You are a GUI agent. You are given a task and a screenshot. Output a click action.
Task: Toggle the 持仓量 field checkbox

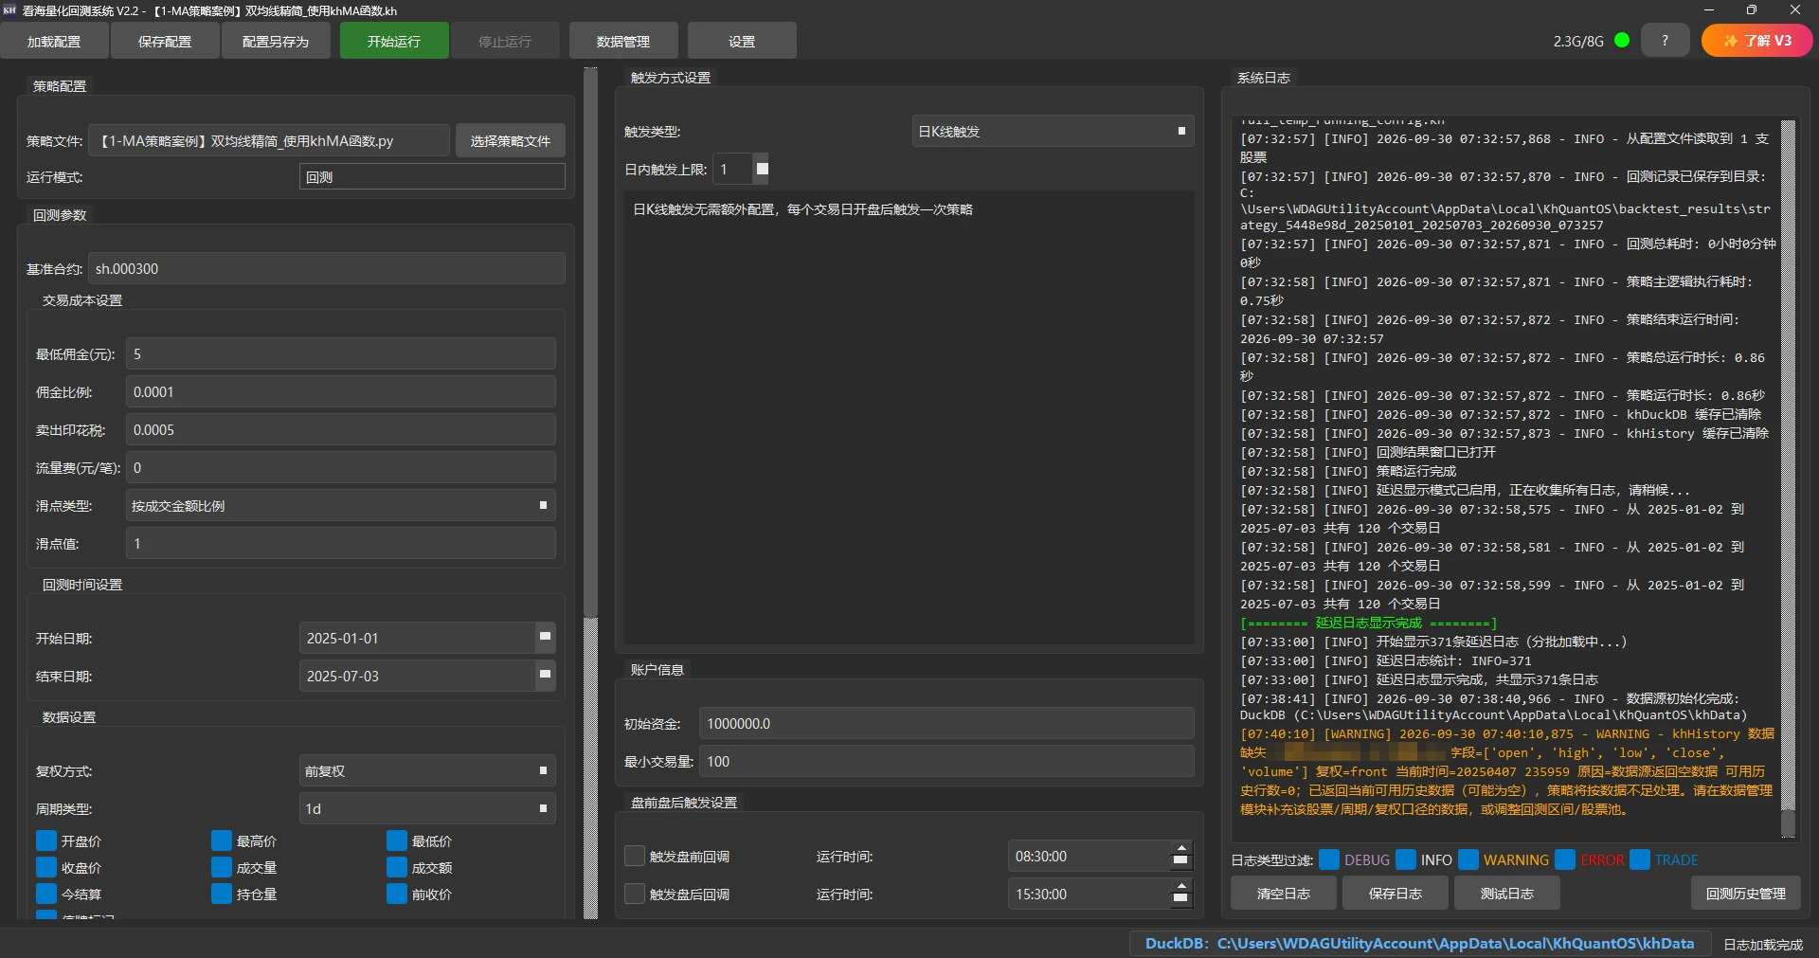222,894
